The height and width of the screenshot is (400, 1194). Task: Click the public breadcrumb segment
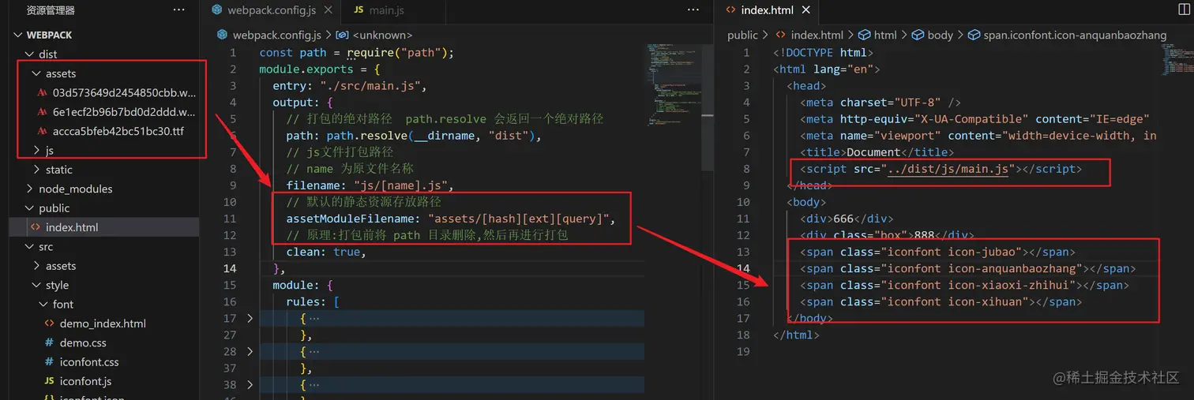coord(742,36)
